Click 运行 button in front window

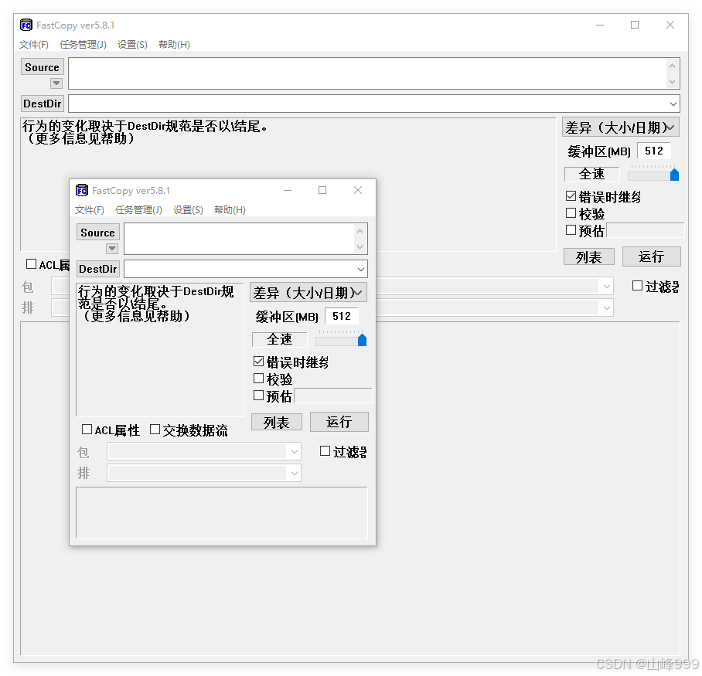click(x=339, y=421)
